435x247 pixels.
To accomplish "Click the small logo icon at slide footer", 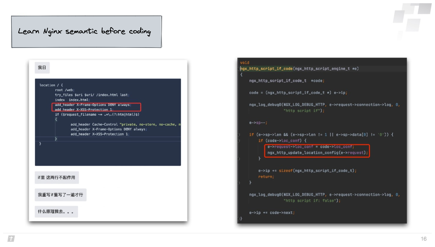I will click(x=11, y=239).
